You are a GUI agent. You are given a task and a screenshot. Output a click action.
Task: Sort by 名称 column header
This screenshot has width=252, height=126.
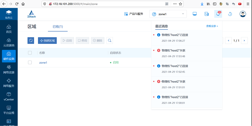tap(42, 53)
